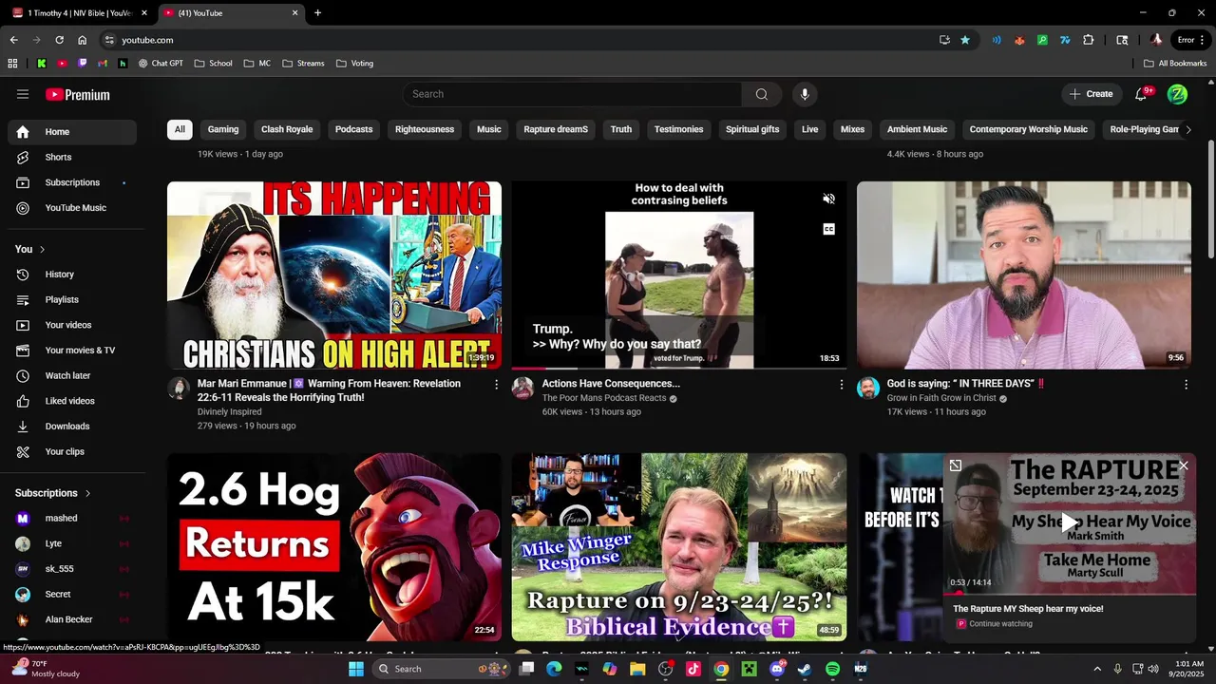Expand the miniplayer to full watch page
This screenshot has width=1216, height=684.
(x=956, y=465)
